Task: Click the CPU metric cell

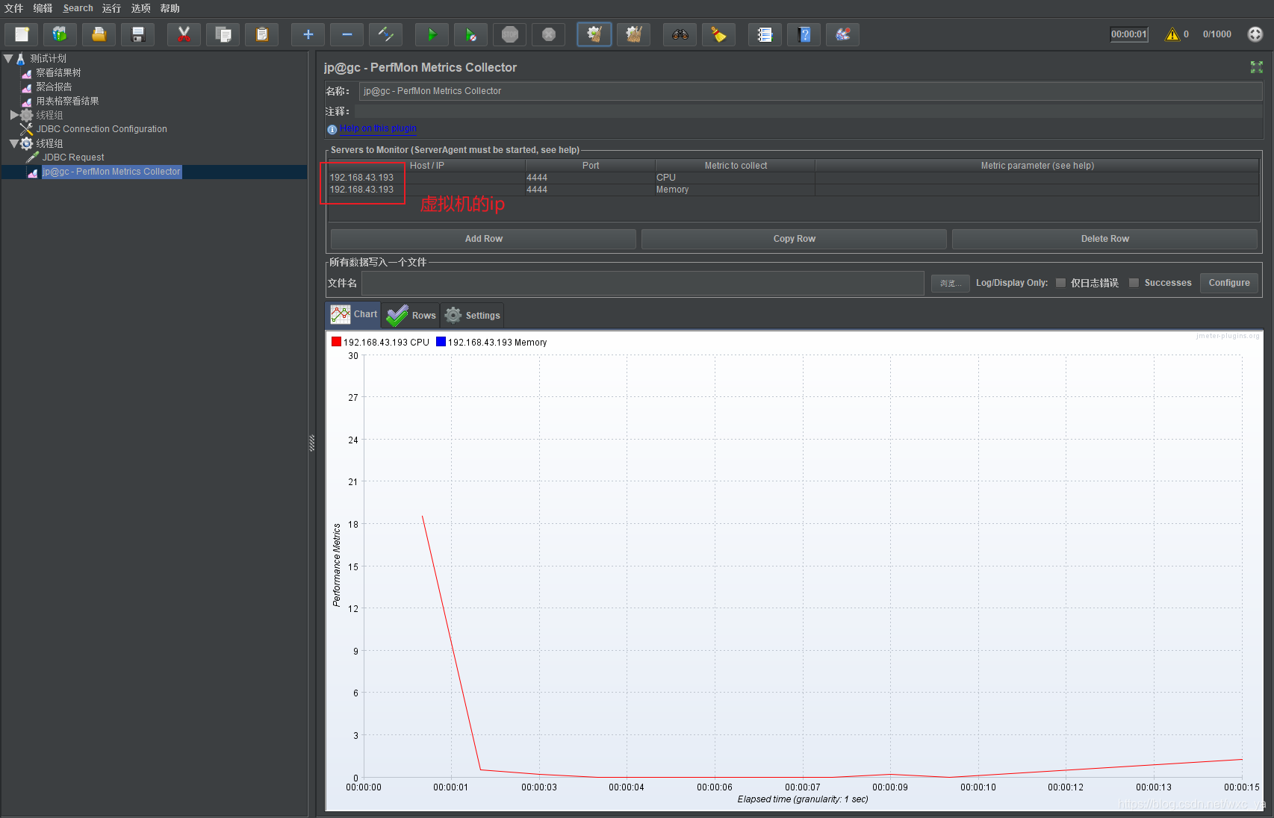Action: point(735,178)
